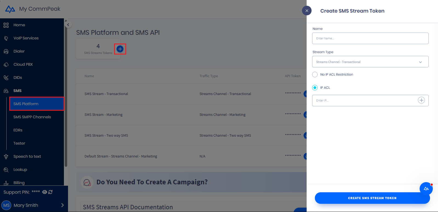The image size is (438, 212).
Task: Open the CommPeak chat widget
Action: pyautogui.click(x=426, y=189)
